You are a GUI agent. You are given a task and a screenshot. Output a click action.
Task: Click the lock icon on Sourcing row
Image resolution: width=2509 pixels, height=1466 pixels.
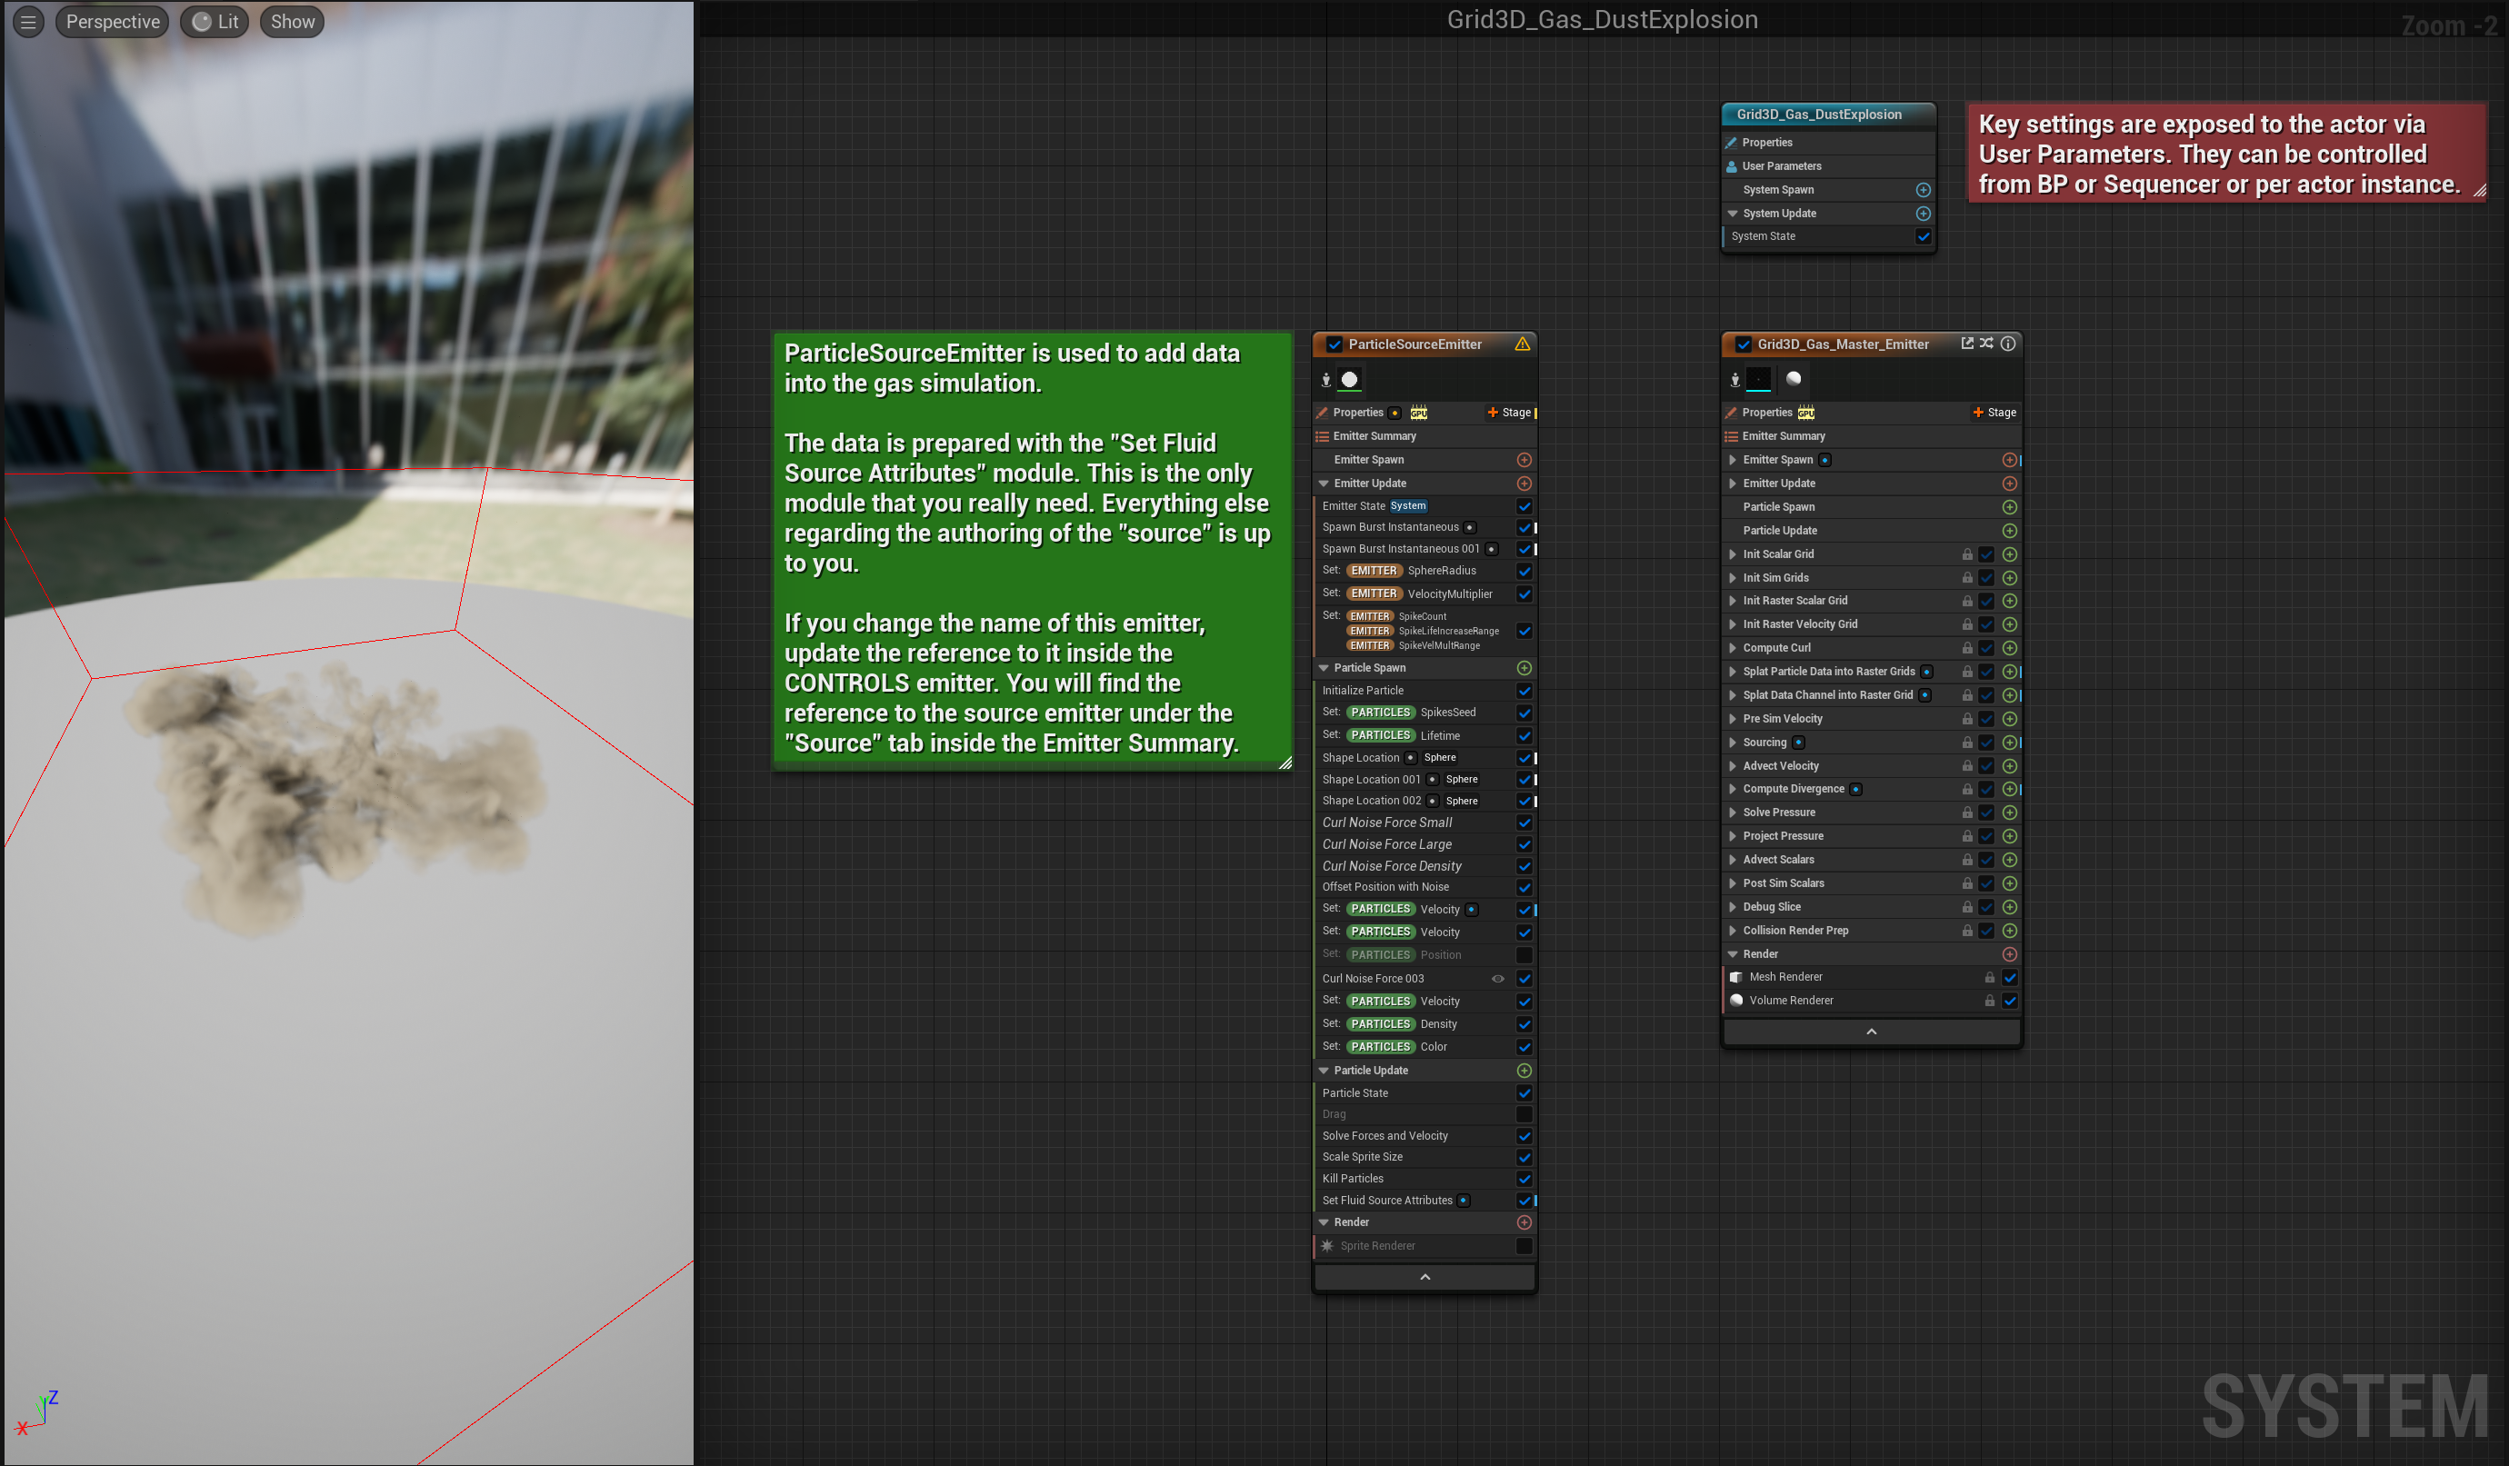(x=1966, y=743)
